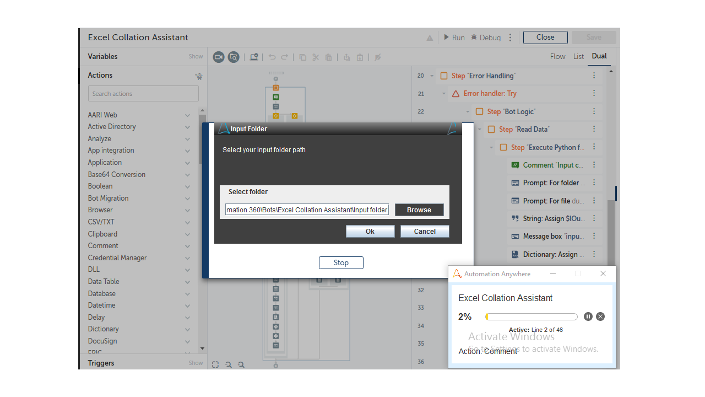Open options menu for Prompt: For folder
Image resolution: width=705 pixels, height=397 pixels.
(594, 183)
